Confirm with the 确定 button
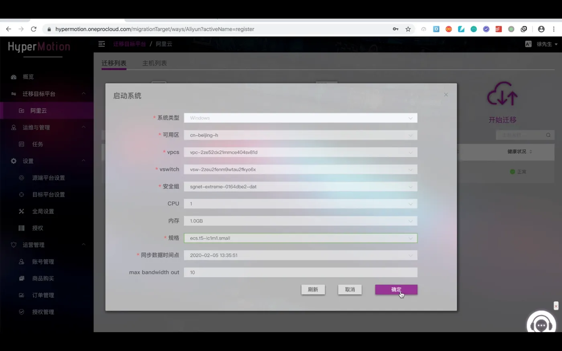Screen dimensions: 562x351 coord(396,290)
